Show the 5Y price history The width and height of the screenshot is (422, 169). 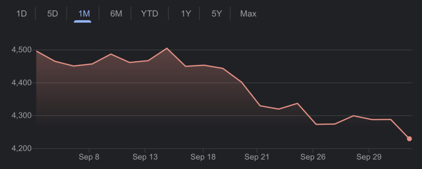217,14
